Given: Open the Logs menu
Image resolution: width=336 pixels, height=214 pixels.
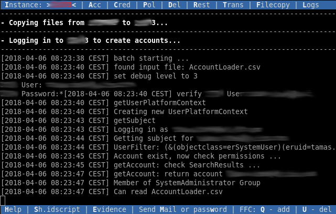Looking at the screenshot, I should [x=310, y=5].
